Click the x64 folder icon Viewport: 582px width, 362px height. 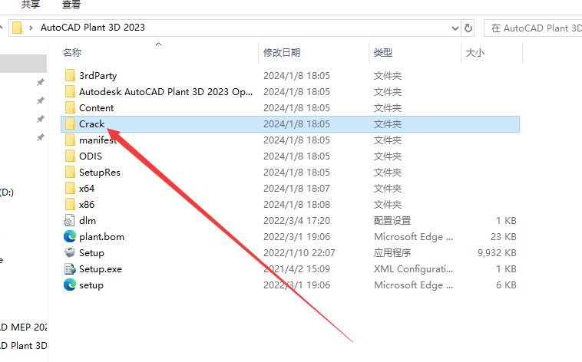pos(70,189)
